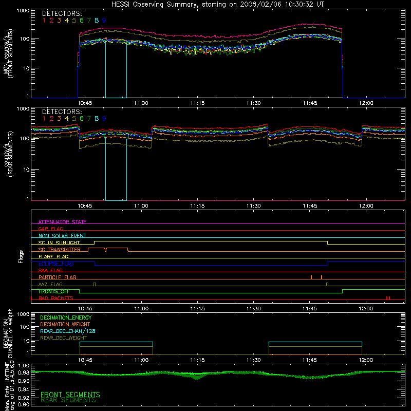Click the REAR SEGMENTS legend in the livetime plot
411x411 pixels.
(68, 400)
